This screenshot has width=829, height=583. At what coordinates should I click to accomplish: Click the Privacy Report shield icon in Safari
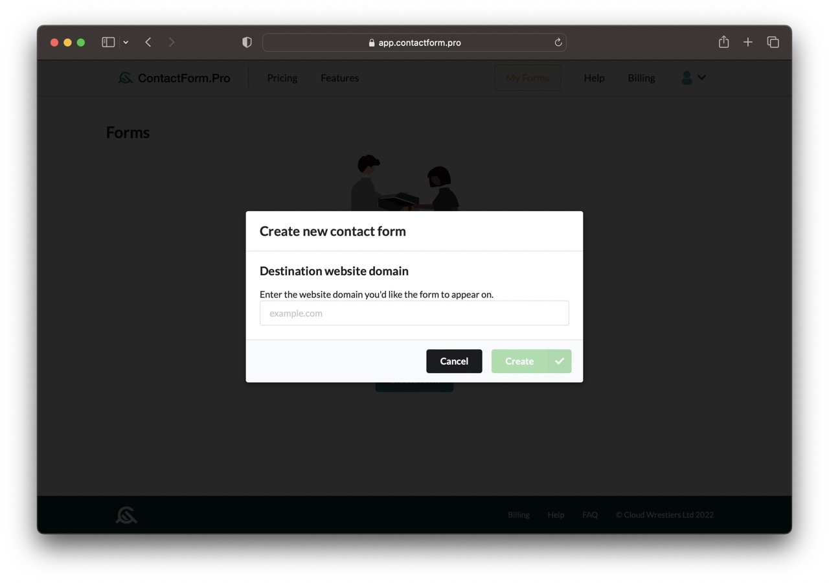[247, 41]
